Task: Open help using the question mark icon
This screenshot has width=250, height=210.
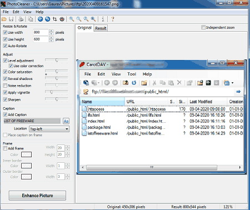Action: [x=113, y=19]
